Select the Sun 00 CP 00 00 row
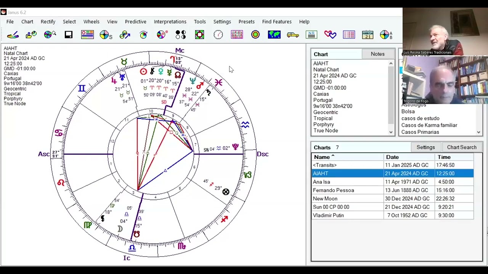The image size is (488, 274). click(x=393, y=207)
